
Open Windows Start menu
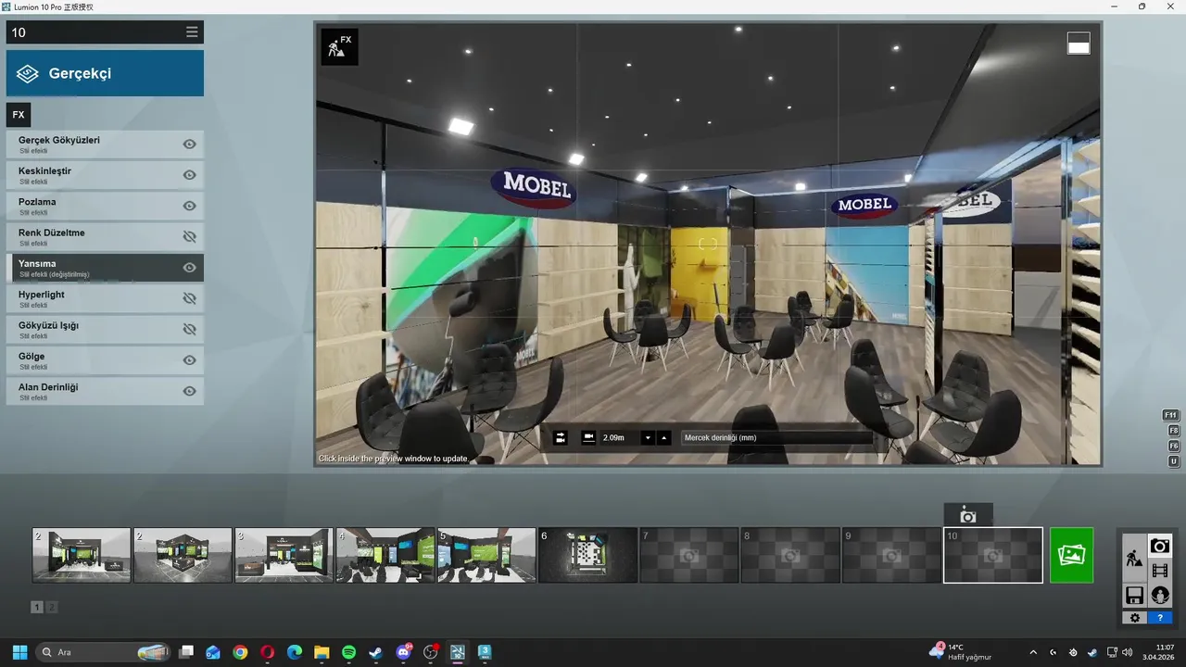pos(19,652)
